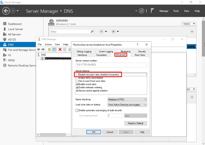Open the lower panel TASKS dropdown arrow
The height and width of the screenshot is (145, 205).
click(x=194, y=89)
